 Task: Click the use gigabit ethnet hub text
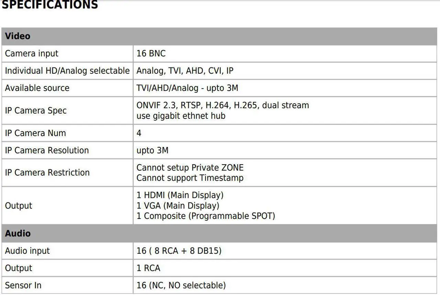click(181, 116)
